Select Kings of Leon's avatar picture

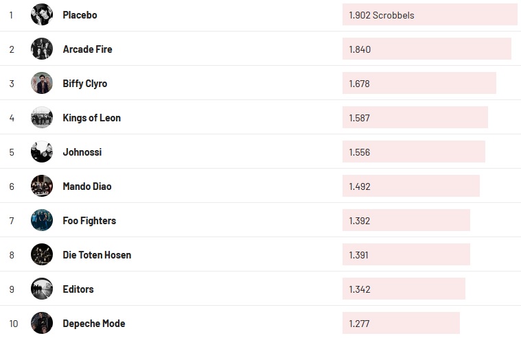pyautogui.click(x=42, y=117)
